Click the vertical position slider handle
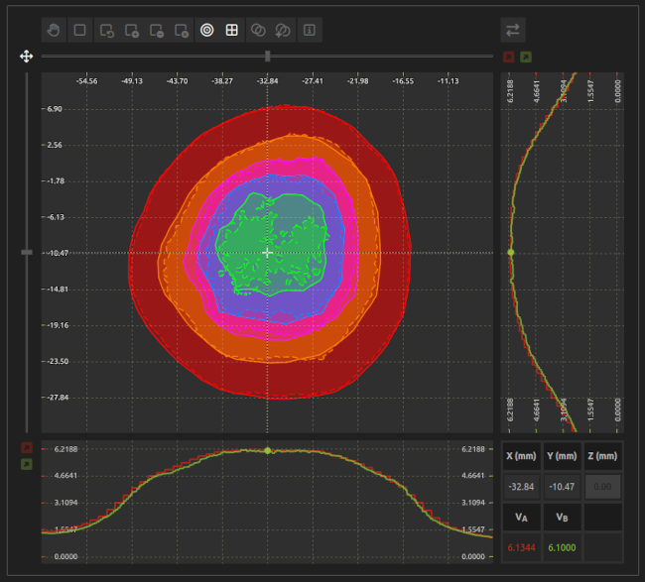 pos(27,252)
